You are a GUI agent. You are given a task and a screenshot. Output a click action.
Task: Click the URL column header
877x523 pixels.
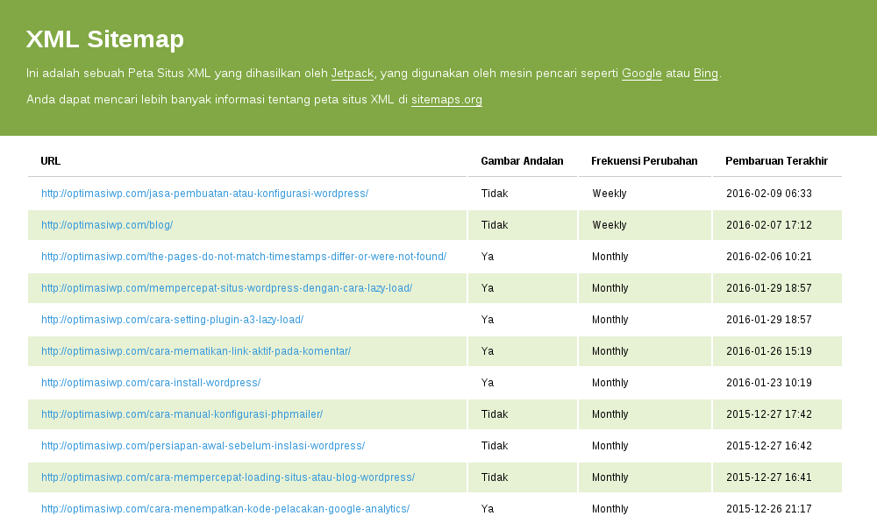tap(50, 161)
